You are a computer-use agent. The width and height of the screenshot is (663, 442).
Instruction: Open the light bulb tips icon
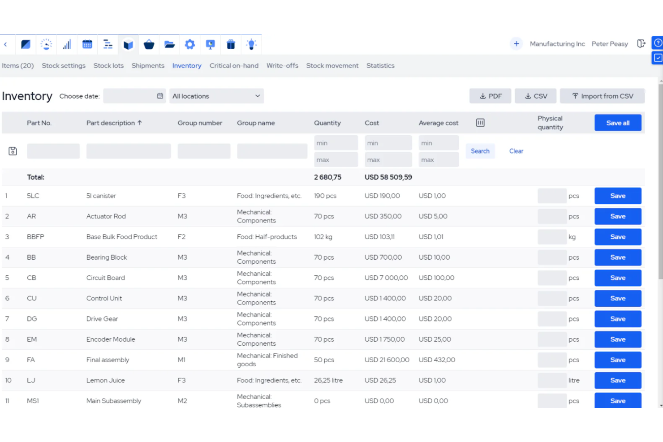point(251,44)
